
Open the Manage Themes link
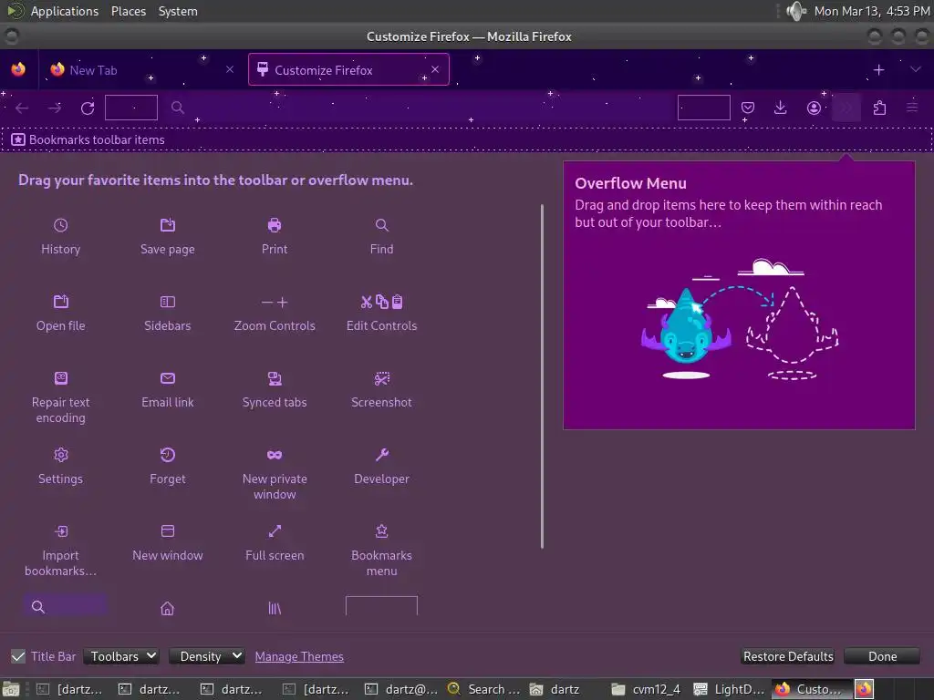299,656
